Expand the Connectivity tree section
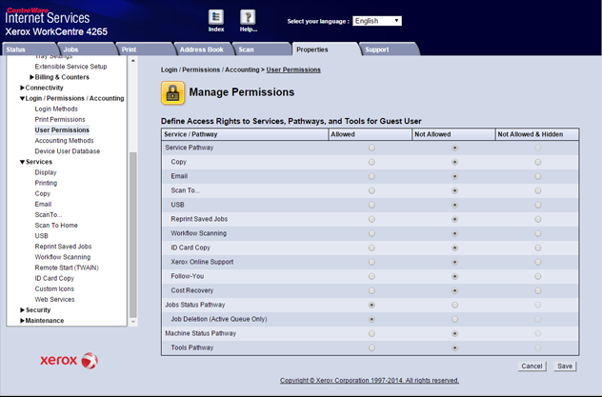Screen dimensions: 602x397 pyautogui.click(x=23, y=88)
